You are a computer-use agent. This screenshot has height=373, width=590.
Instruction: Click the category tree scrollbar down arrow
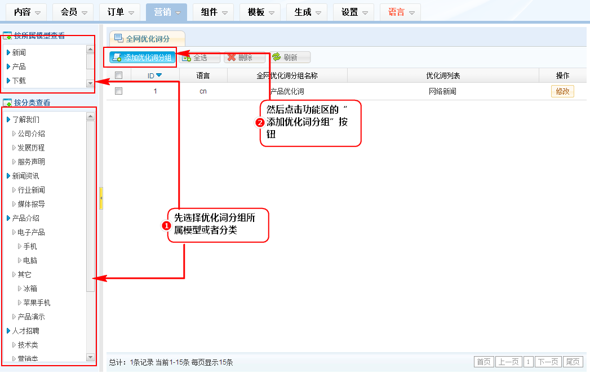pyautogui.click(x=90, y=357)
